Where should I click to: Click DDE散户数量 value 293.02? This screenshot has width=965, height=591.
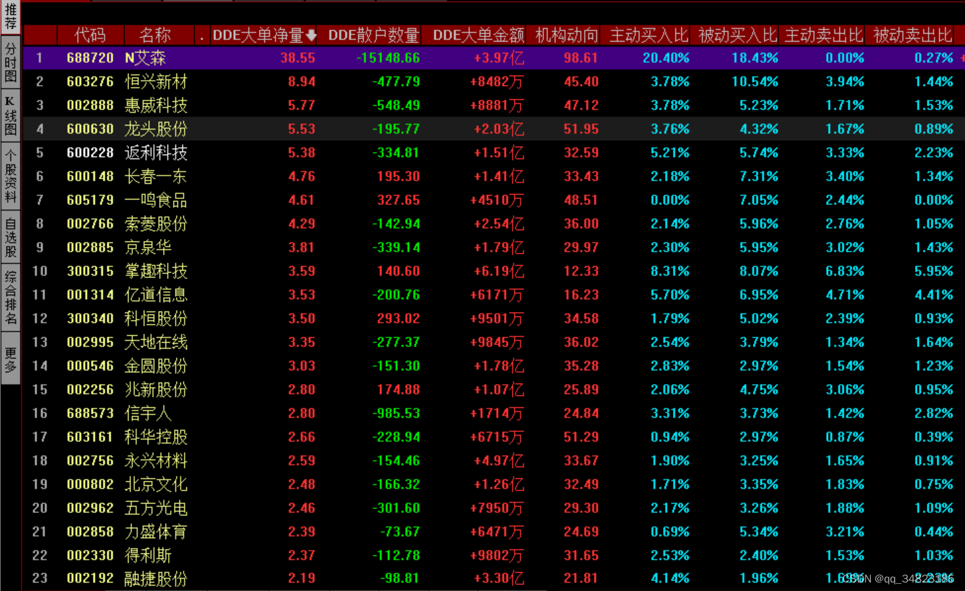pos(399,319)
